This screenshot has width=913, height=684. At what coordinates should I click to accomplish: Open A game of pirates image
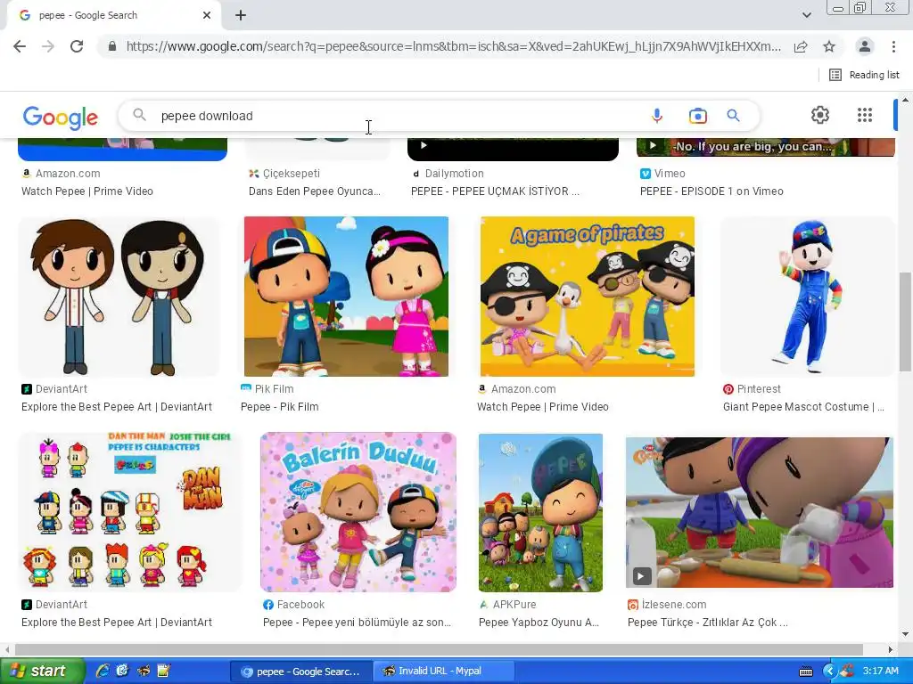pyautogui.click(x=587, y=297)
